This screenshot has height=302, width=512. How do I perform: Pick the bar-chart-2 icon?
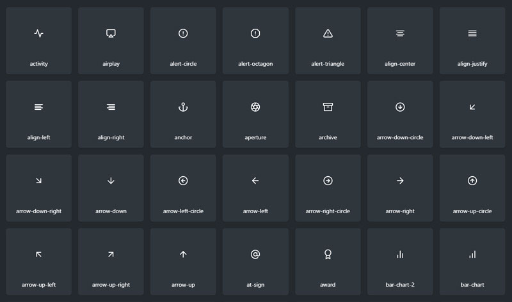[400, 254]
